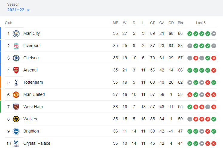
Task: Click Arsenal's red loss result icon
Action: pyautogui.click(x=214, y=70)
